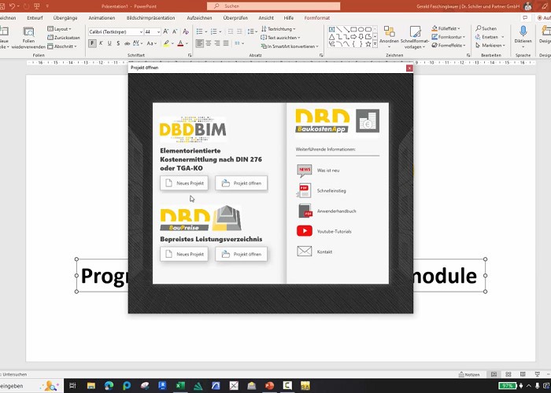Click the DBD BaukostenApp logo
The height and width of the screenshot is (393, 551).
338,121
